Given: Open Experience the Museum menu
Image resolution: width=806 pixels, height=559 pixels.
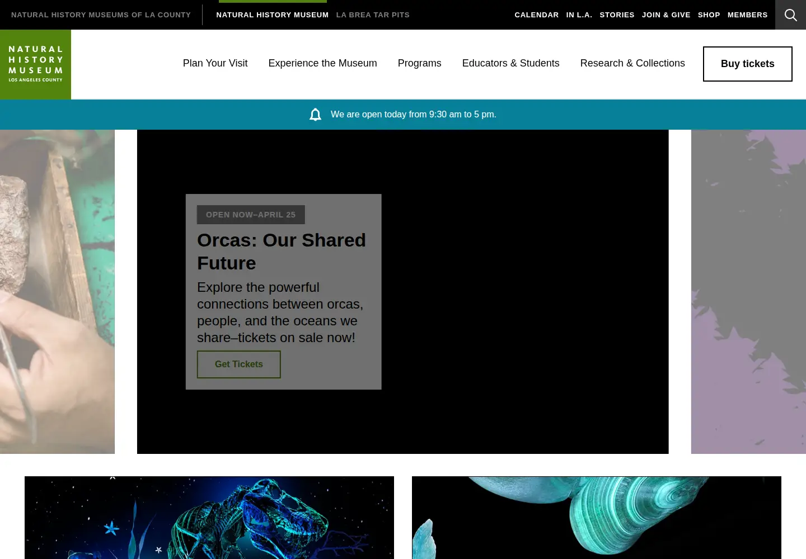Looking at the screenshot, I should 322,63.
